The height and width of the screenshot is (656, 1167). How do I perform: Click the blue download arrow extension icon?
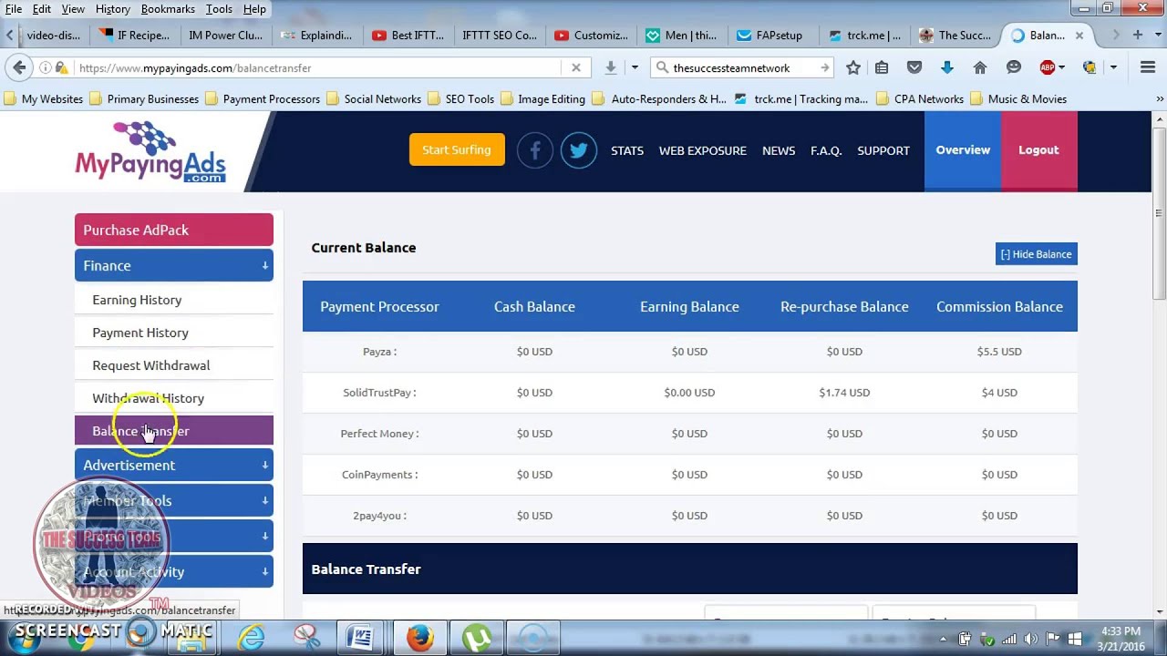tap(946, 67)
